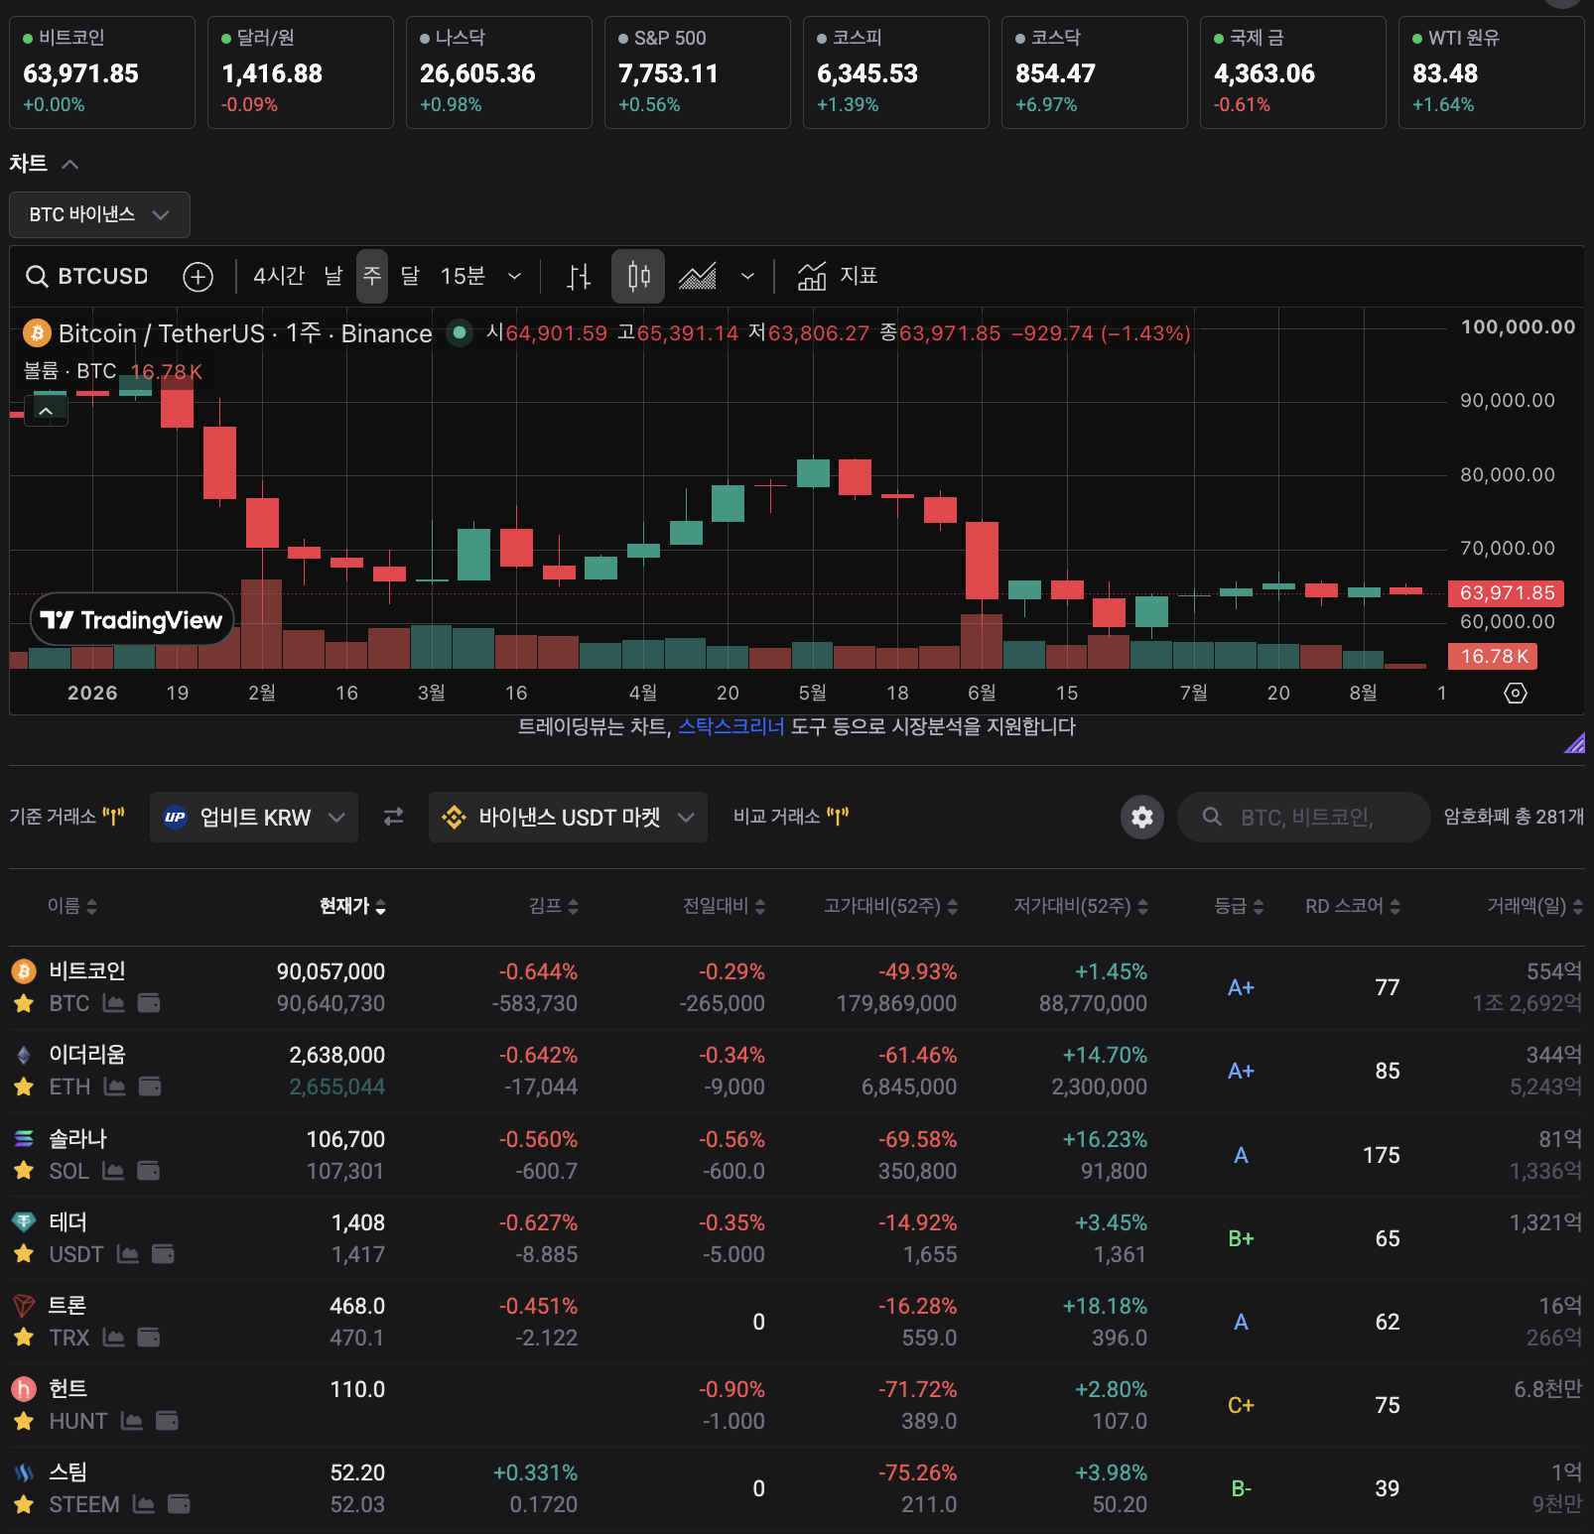Click the TradingView logo button
This screenshot has width=1594, height=1534.
132,620
